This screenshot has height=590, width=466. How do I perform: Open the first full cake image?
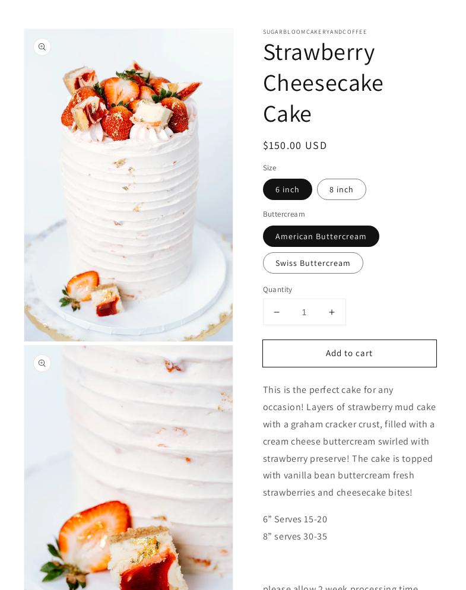click(128, 185)
